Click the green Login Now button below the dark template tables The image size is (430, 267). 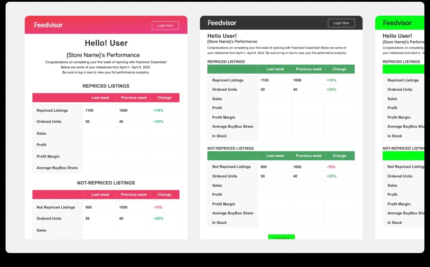281,237
